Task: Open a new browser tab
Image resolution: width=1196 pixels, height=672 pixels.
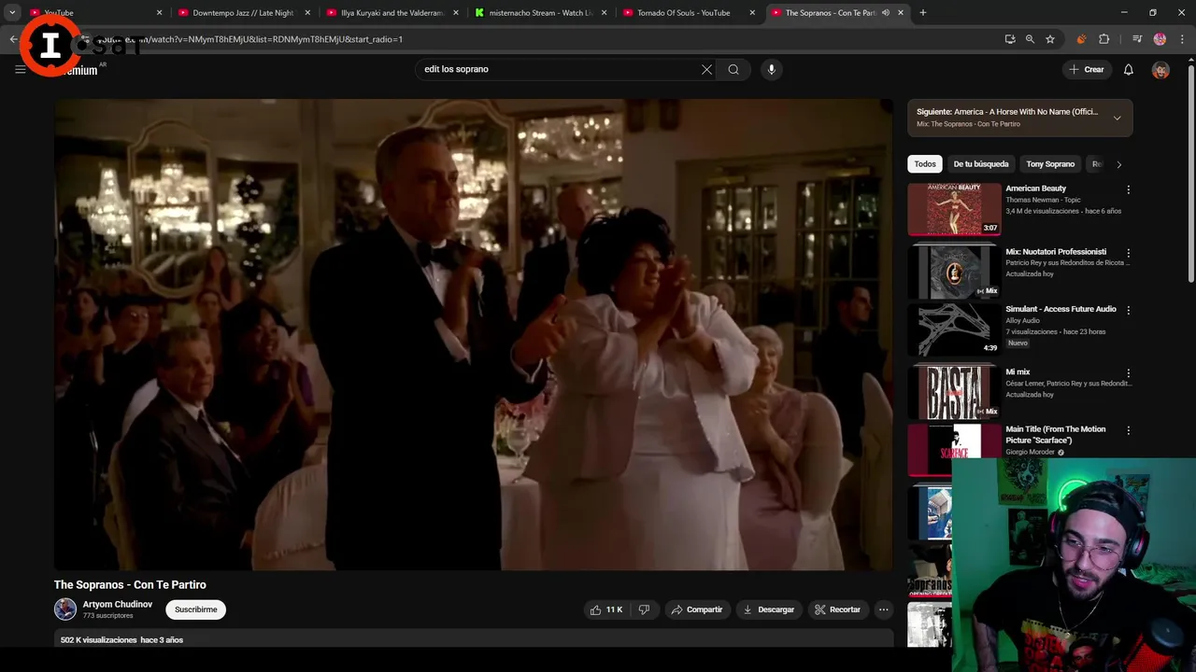Action: pyautogui.click(x=922, y=13)
